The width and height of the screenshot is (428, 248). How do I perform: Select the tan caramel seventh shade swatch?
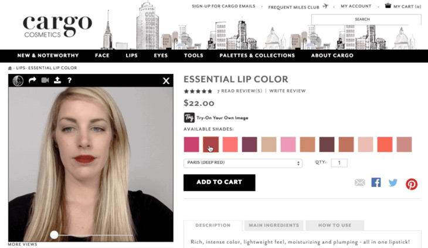(308, 144)
